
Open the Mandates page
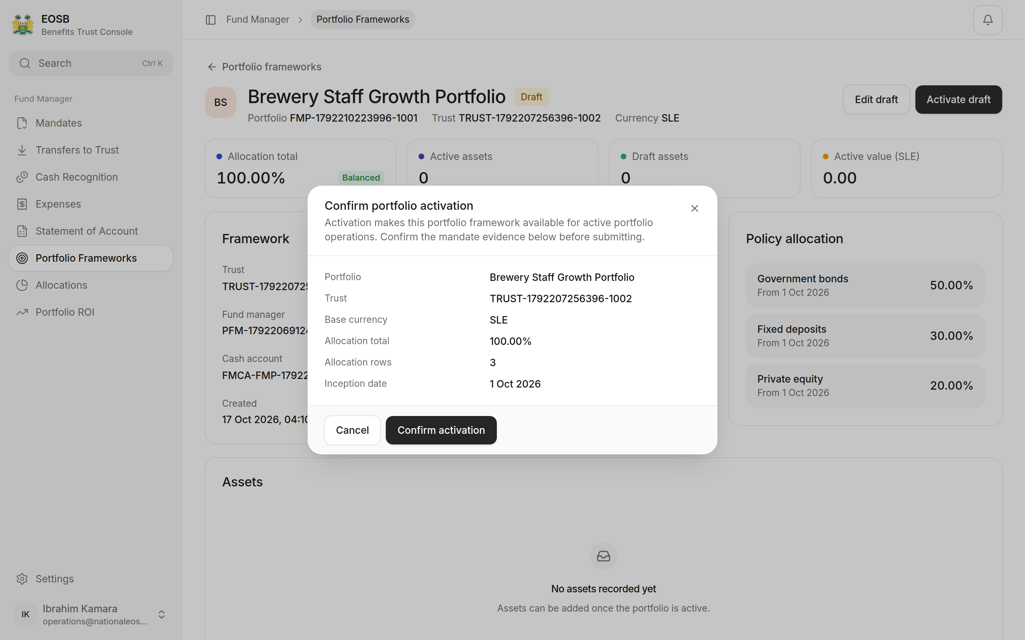pos(91,123)
